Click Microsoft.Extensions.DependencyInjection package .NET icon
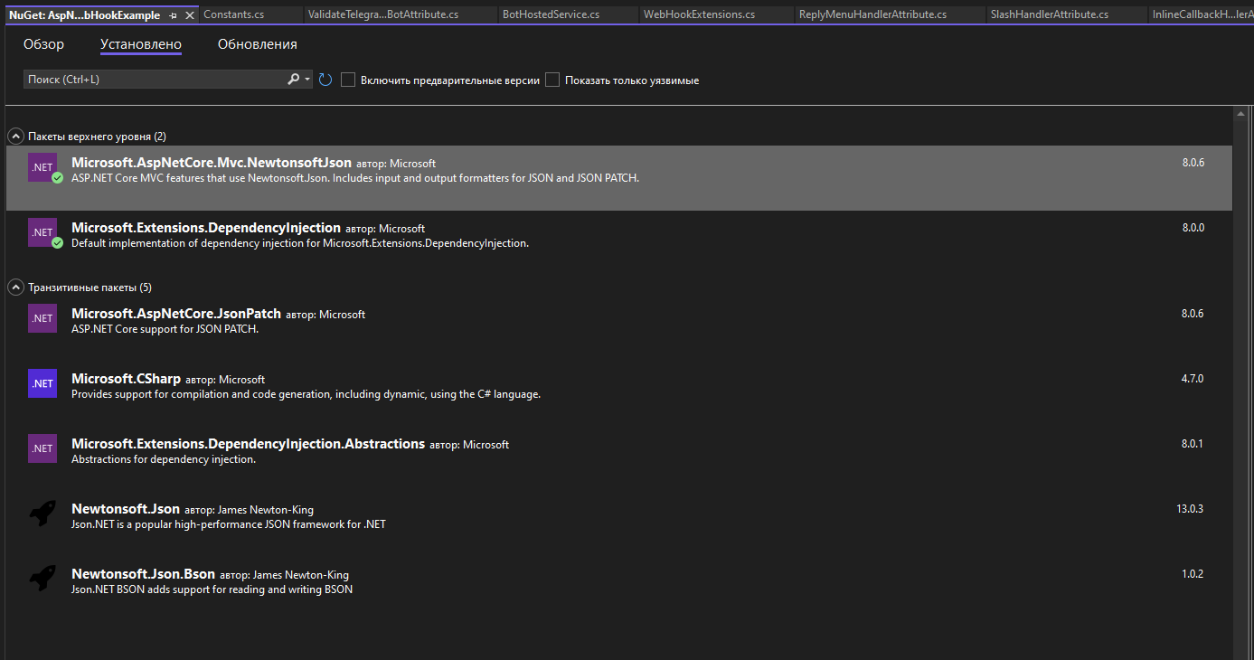 coord(42,232)
